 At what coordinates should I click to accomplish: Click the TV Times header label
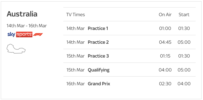click(x=75, y=15)
